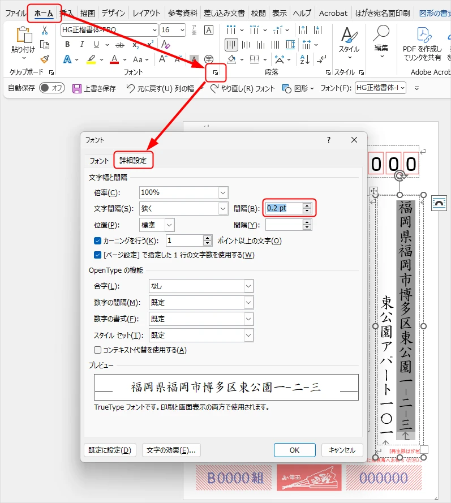Switch to the レイアウト ribbon tab
Viewport: 451px width, 503px height.
147,13
